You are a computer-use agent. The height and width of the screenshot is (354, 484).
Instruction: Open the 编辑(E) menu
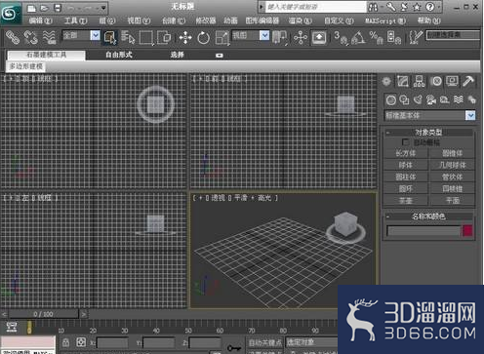[40, 20]
